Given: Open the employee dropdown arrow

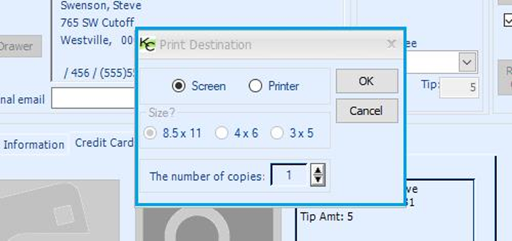Looking at the screenshot, I should (467, 62).
